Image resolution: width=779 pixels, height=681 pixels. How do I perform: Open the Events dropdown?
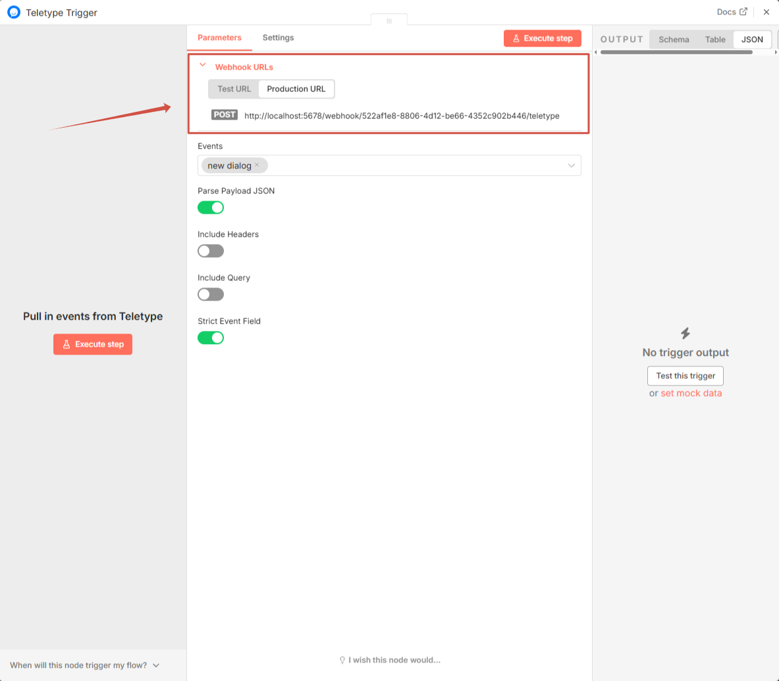coord(571,165)
